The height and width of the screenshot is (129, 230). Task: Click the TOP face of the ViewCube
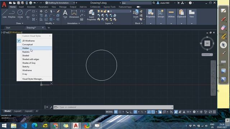(x=207, y=43)
